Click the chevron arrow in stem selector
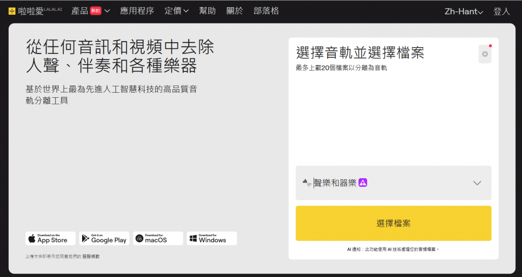 point(477,183)
